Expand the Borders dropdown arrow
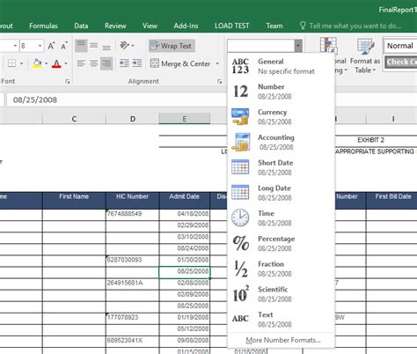The width and height of the screenshot is (417, 354). [x=21, y=63]
